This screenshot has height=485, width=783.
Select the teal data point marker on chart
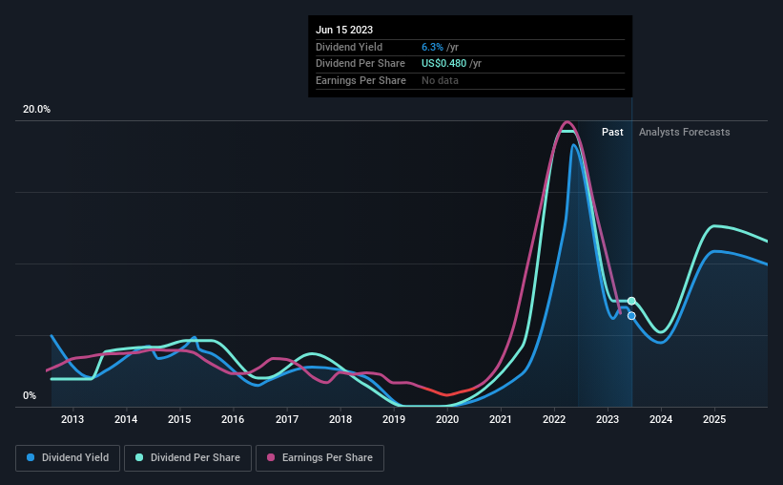click(631, 301)
